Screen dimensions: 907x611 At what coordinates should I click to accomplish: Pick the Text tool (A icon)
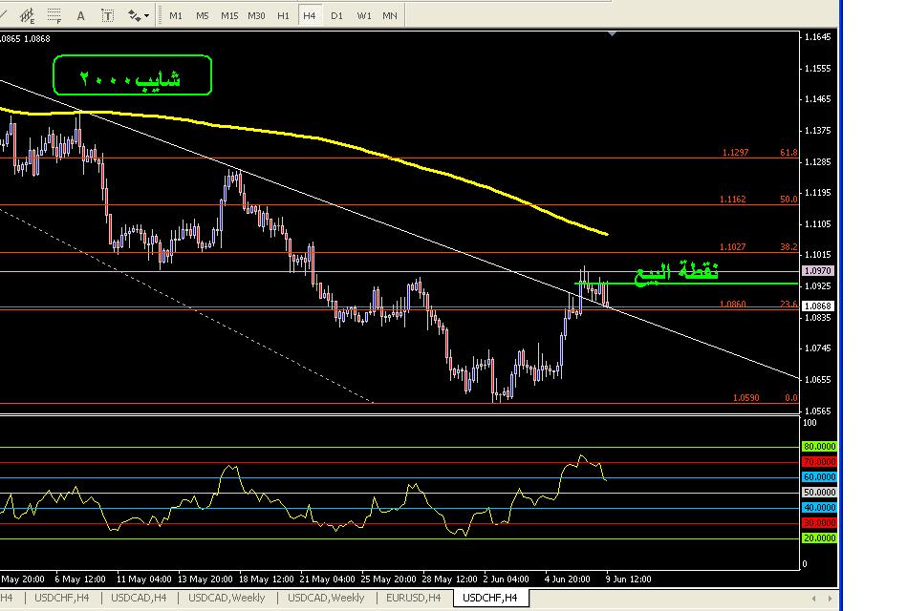pyautogui.click(x=81, y=15)
